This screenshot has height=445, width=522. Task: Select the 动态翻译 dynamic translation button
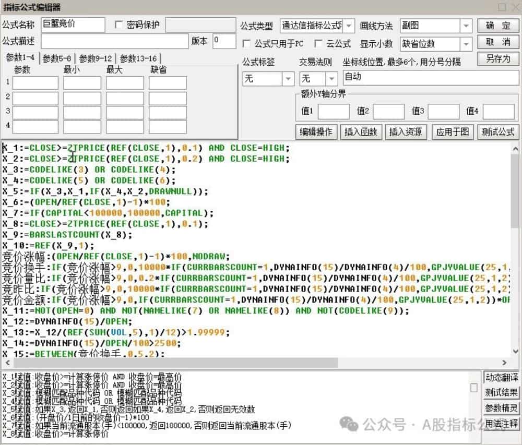501,377
